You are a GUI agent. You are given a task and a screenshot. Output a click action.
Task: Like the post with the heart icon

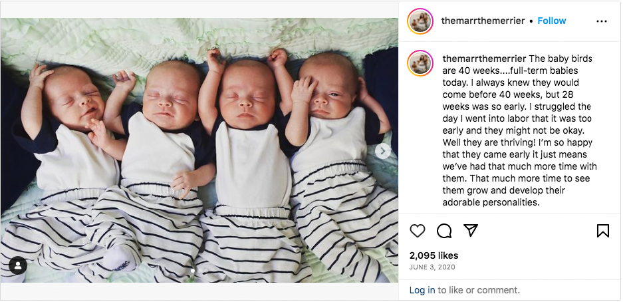[x=417, y=230]
